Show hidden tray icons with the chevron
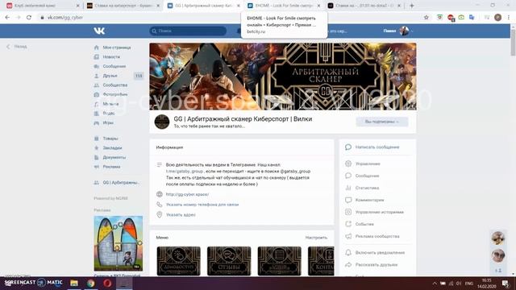This screenshot has height=290, width=516. (x=435, y=283)
